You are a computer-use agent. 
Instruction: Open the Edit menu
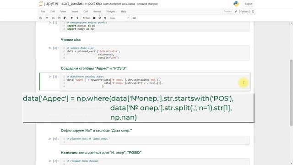(53, 11)
